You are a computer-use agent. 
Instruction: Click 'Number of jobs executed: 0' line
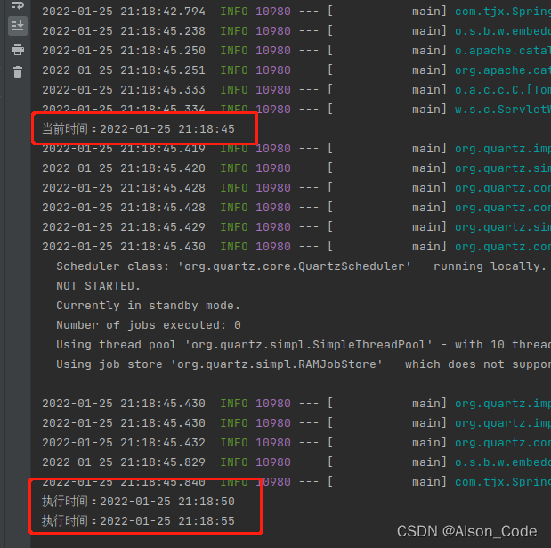pyautogui.click(x=149, y=325)
